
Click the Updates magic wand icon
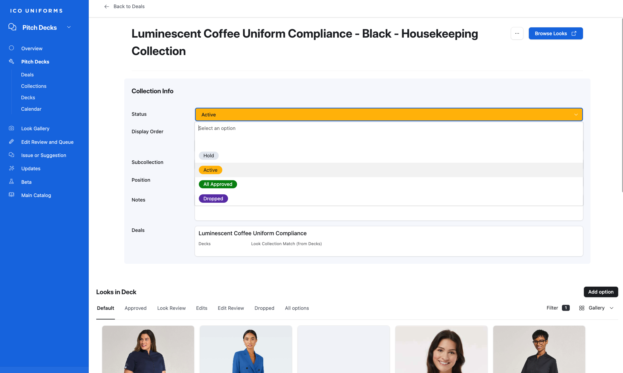tap(11, 168)
